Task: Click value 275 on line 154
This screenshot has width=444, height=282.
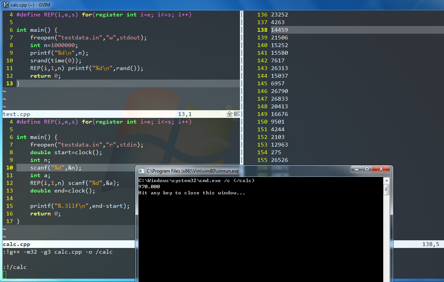Action: [x=276, y=152]
